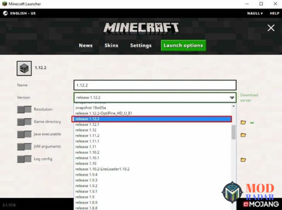Enable the Game directory switch
This screenshot has width=282, height=210.
coord(24,122)
